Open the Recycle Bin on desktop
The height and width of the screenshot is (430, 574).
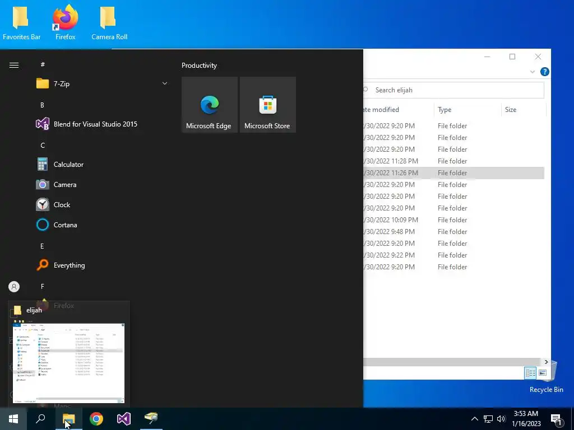click(x=547, y=378)
